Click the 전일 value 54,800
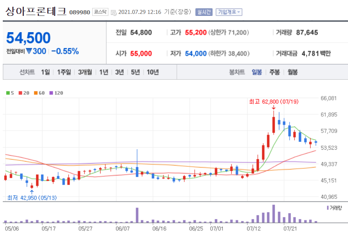This screenshot has width=348, height=235. (141, 33)
